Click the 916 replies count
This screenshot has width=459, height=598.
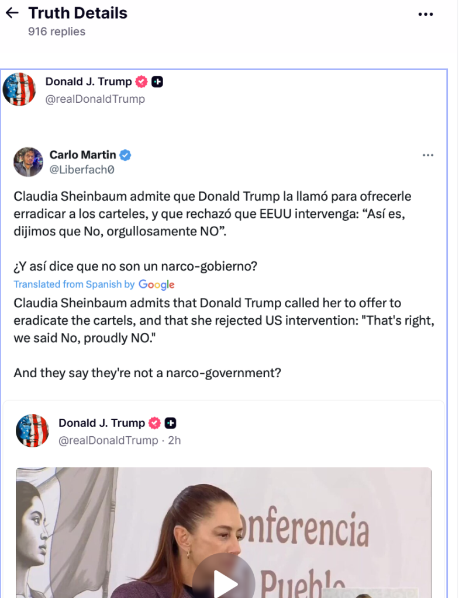pos(57,32)
